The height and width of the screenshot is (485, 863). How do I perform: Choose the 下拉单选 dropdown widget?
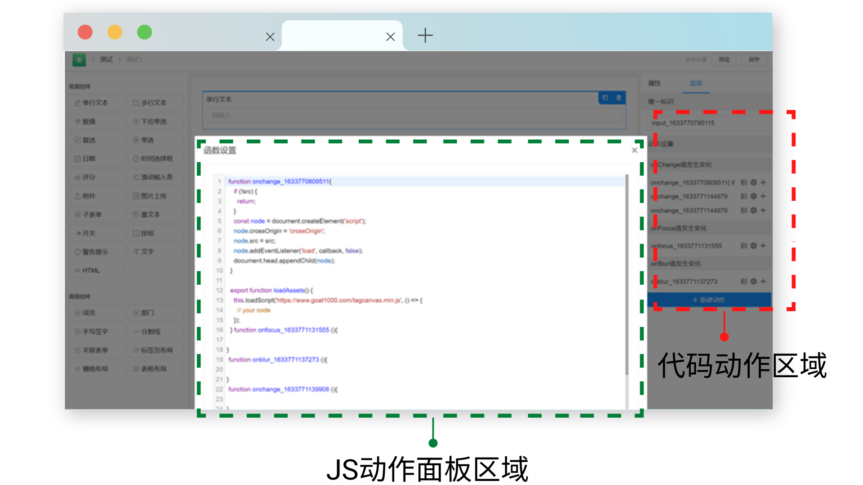tap(156, 121)
